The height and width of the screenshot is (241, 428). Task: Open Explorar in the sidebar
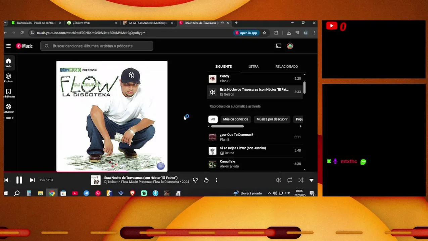point(8,78)
